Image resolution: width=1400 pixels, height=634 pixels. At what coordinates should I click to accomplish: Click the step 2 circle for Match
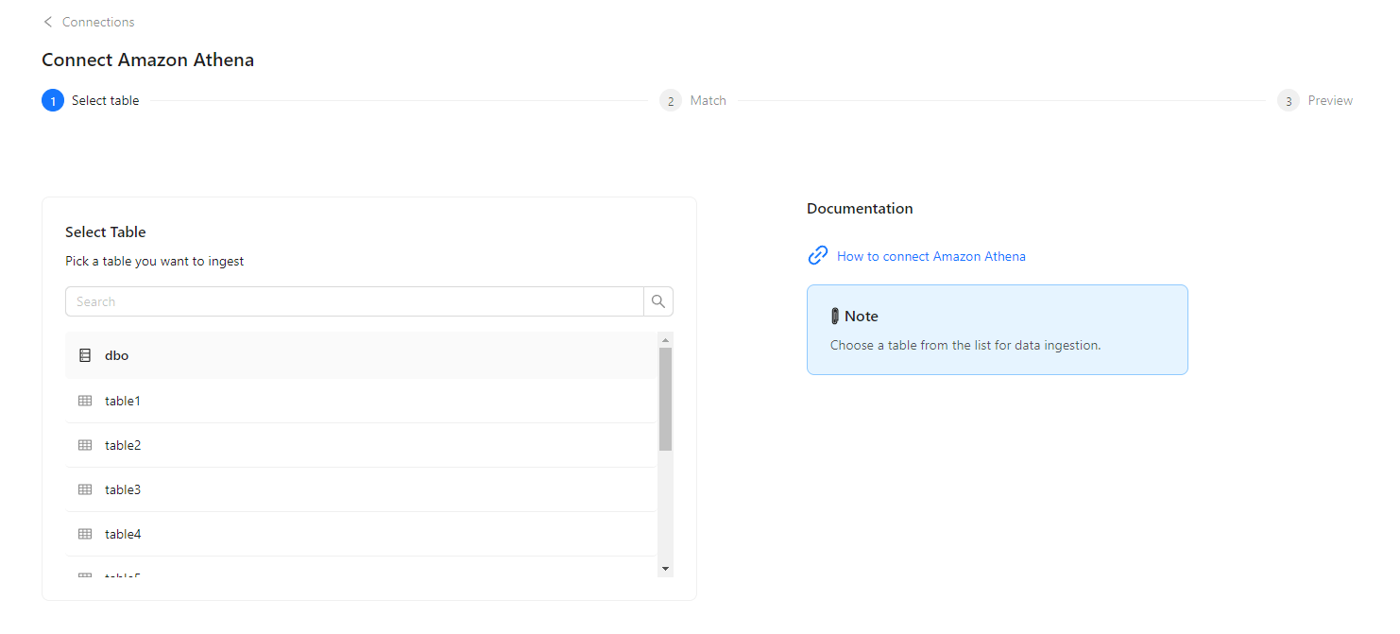tap(671, 100)
